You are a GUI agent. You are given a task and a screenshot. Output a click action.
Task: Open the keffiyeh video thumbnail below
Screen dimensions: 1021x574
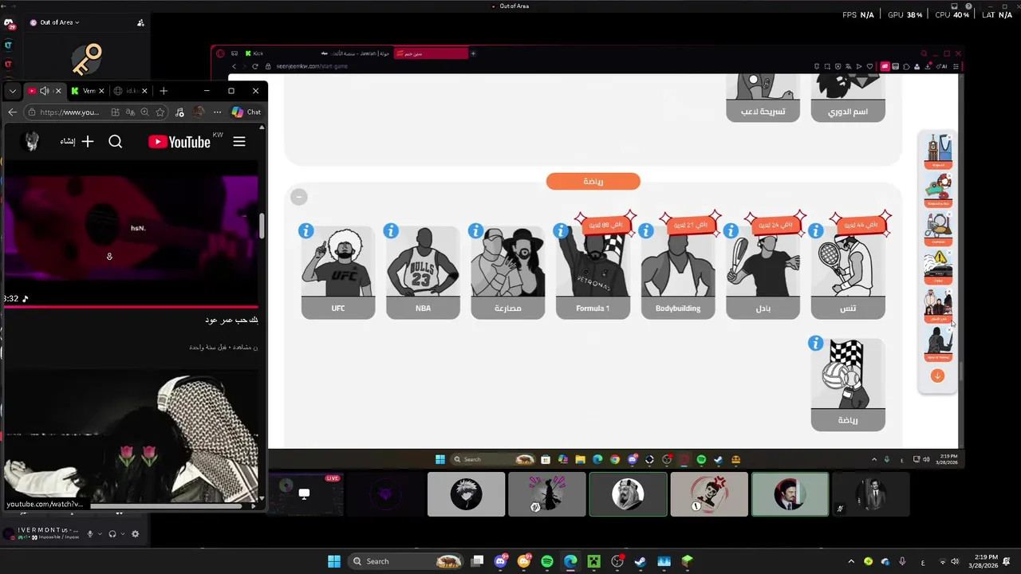click(131, 434)
